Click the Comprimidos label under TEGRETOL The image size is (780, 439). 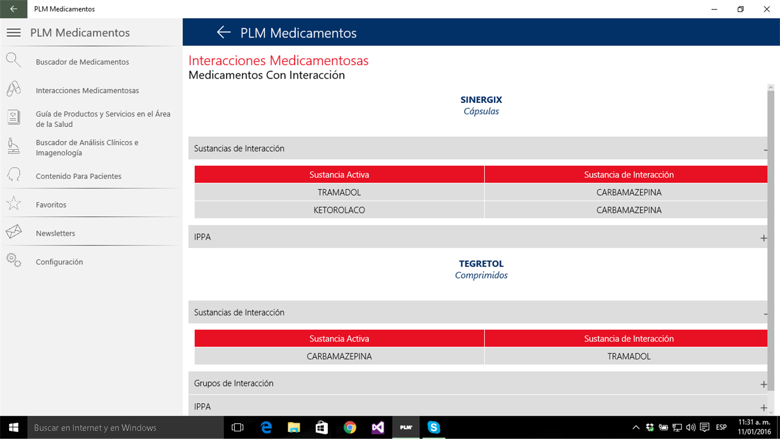coord(481,275)
